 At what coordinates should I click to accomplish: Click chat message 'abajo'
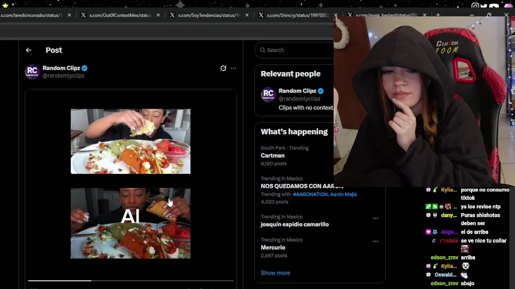468,283
